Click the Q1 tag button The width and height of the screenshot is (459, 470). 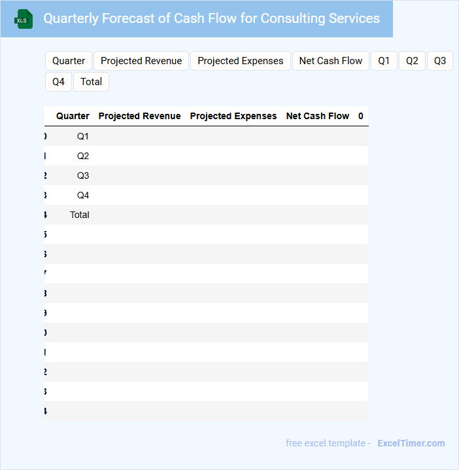384,61
